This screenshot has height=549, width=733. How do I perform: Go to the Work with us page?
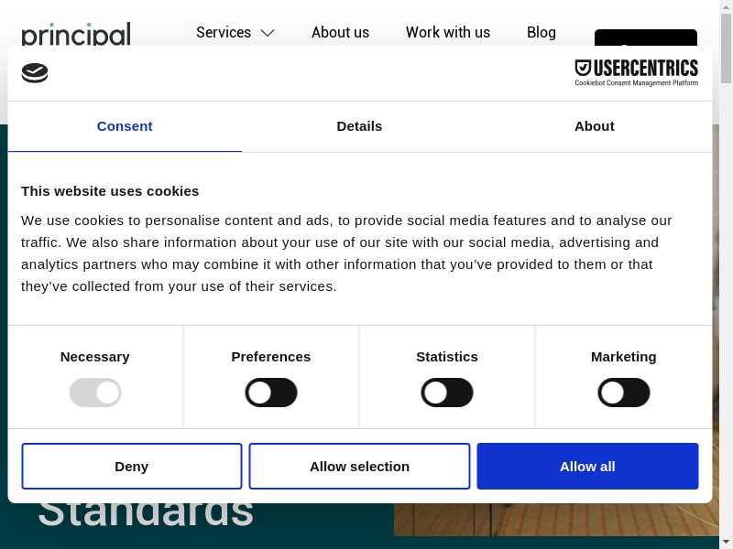(447, 32)
